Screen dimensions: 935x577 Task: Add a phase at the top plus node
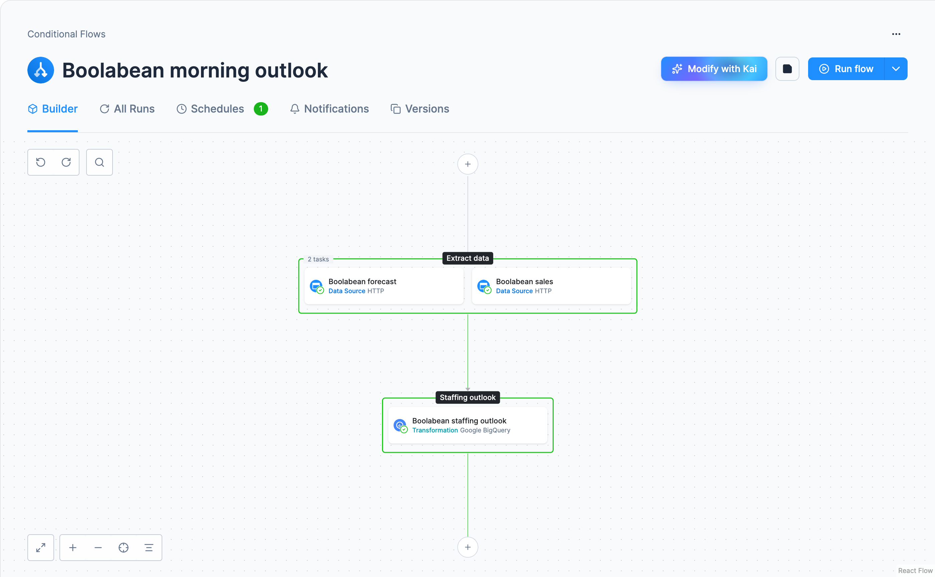click(467, 164)
